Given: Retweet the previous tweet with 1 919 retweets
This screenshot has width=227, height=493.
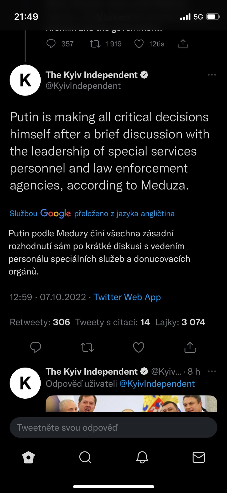Looking at the screenshot, I should point(95,44).
